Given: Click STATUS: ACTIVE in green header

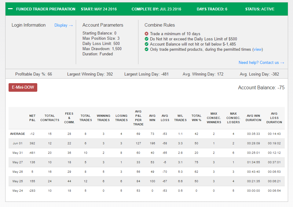Looking at the screenshot, I should click(260, 9).
